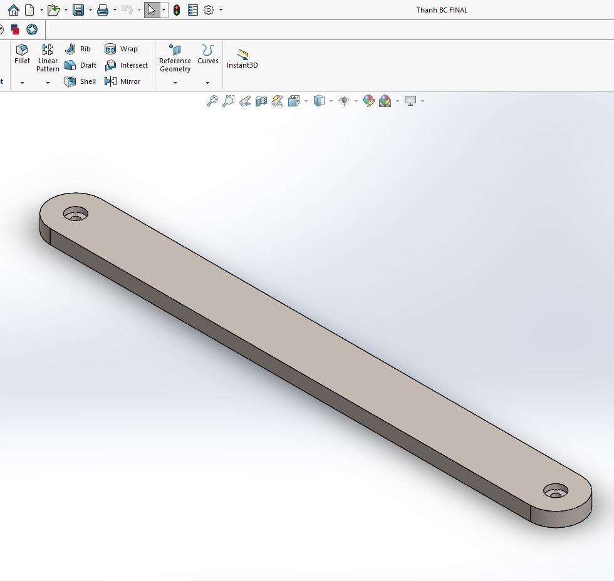Run the Intersect tool
The image size is (614, 581).
point(126,65)
